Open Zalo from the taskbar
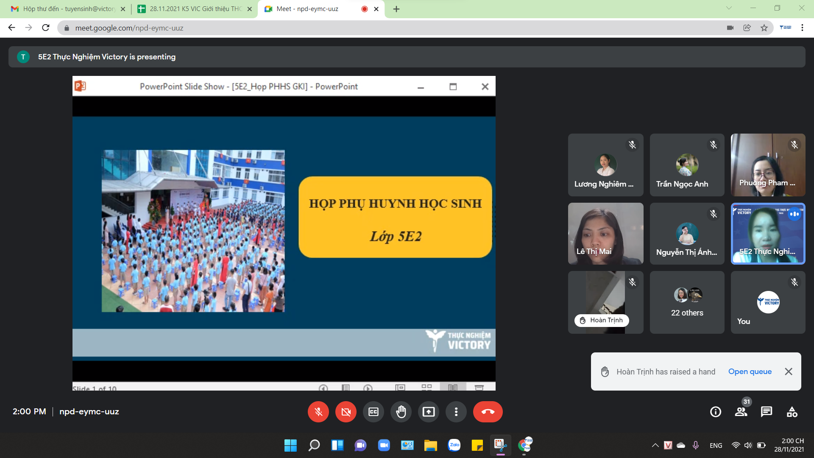Image resolution: width=814 pixels, height=458 pixels. coord(454,445)
